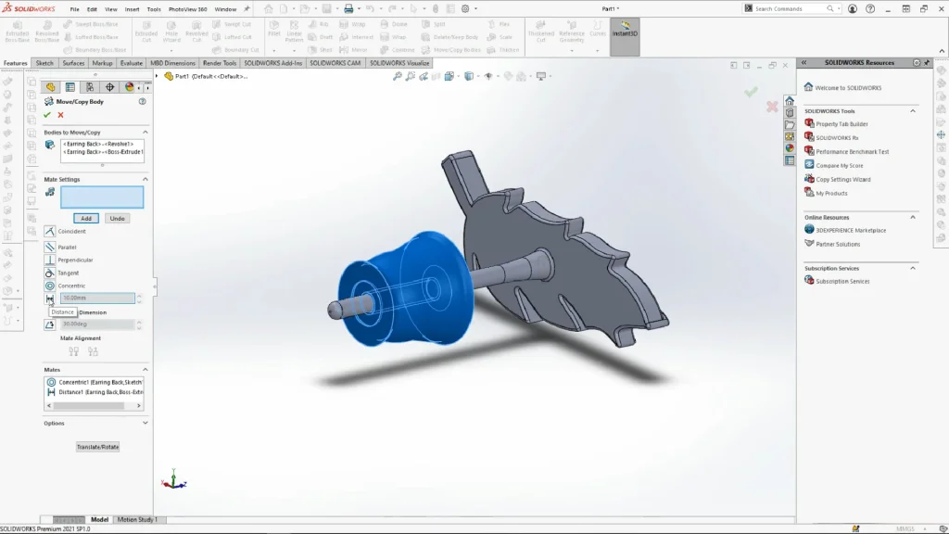Open View Palette tab in task pane
949x534 pixels.
pyautogui.click(x=790, y=137)
